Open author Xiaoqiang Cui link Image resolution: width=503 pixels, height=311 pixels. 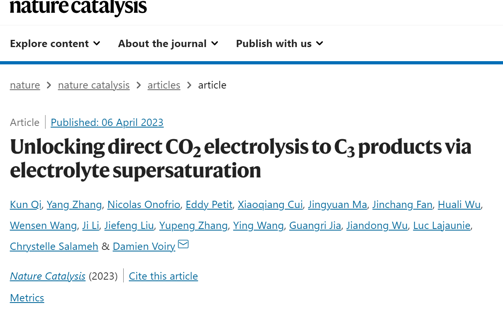270,205
